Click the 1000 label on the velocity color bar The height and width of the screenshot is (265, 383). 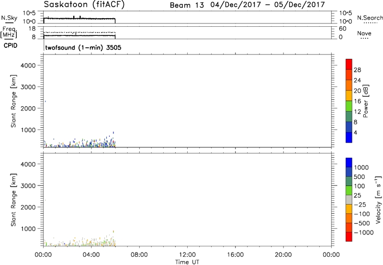tap(361, 167)
